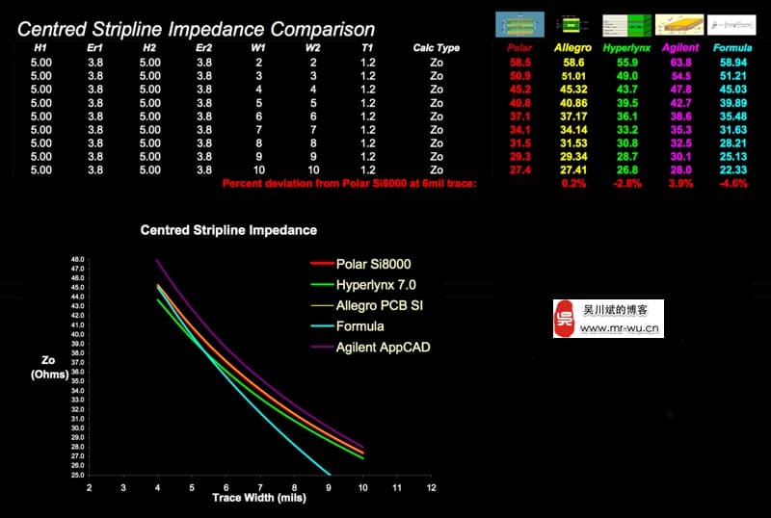Screen dimensions: 771x518
Task: Click the Allegro PCB SI legend entry
Action: coord(367,305)
